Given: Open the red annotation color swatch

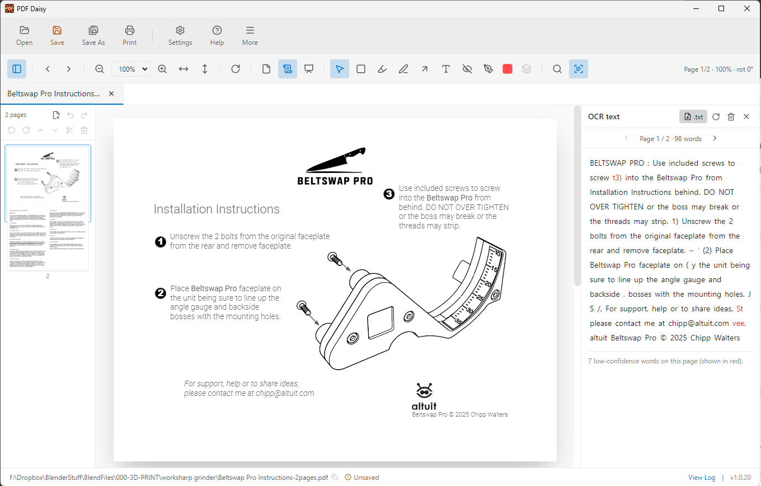Looking at the screenshot, I should [508, 69].
